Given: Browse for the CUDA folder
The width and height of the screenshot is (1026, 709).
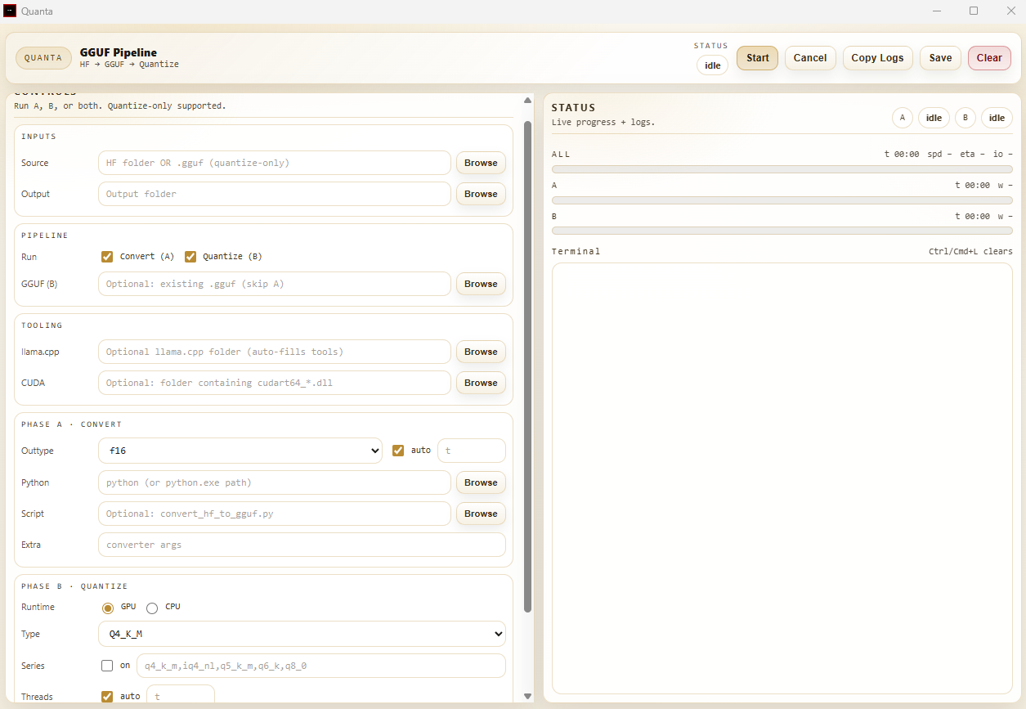Looking at the screenshot, I should click(481, 383).
